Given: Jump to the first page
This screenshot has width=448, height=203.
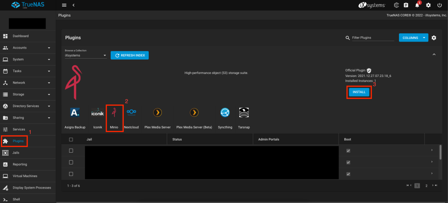Looking at the screenshot, I should (407, 185).
